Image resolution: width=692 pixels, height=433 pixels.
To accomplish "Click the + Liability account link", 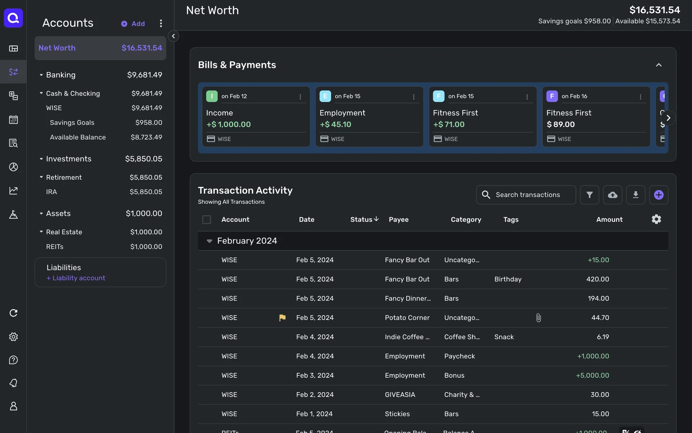I will click(x=76, y=278).
